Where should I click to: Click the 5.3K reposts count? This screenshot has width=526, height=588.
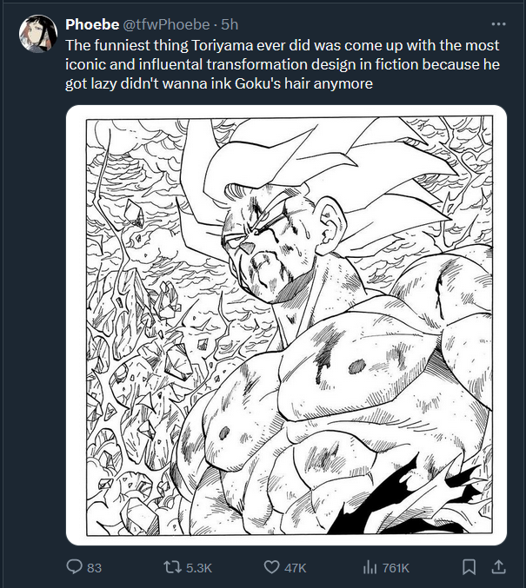tap(199, 568)
